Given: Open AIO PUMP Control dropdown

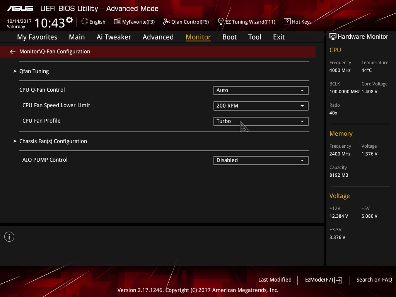Looking at the screenshot, I should click(261, 160).
